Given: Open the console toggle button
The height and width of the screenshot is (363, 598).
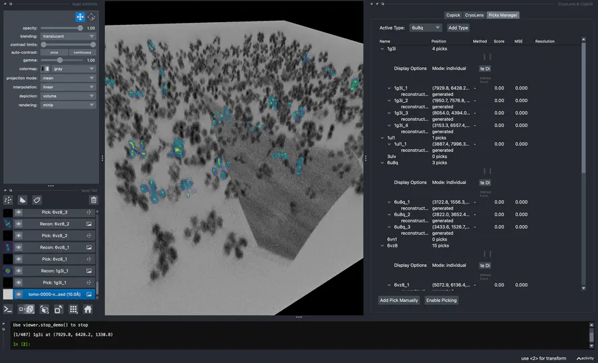Looking at the screenshot, I should pyautogui.click(x=8, y=309).
